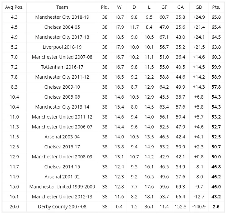
Task: Select the Chelsea 2004-05 team cell
Action: point(62,27)
